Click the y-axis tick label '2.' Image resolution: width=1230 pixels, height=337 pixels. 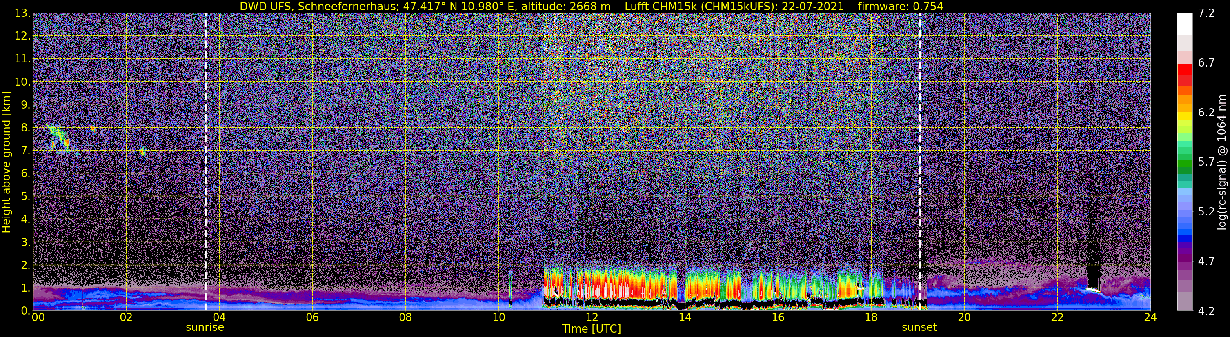pos(25,266)
